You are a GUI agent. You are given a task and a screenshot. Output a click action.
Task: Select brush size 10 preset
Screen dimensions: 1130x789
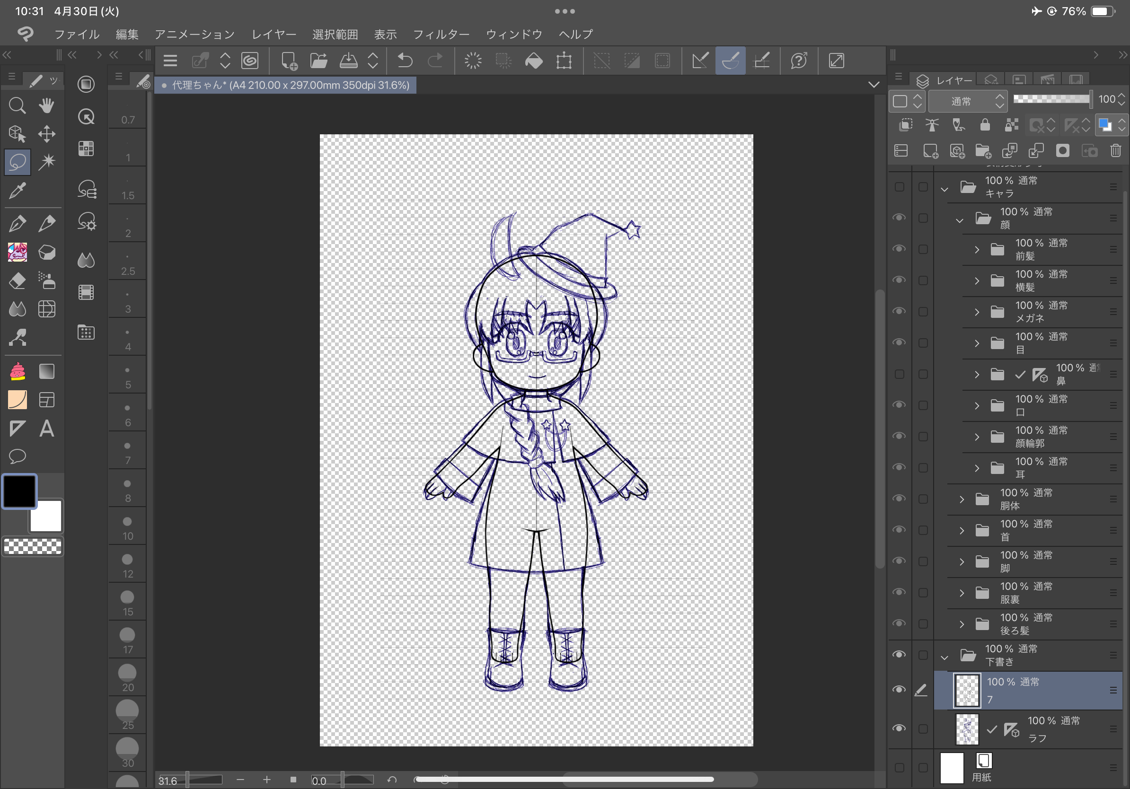127,527
